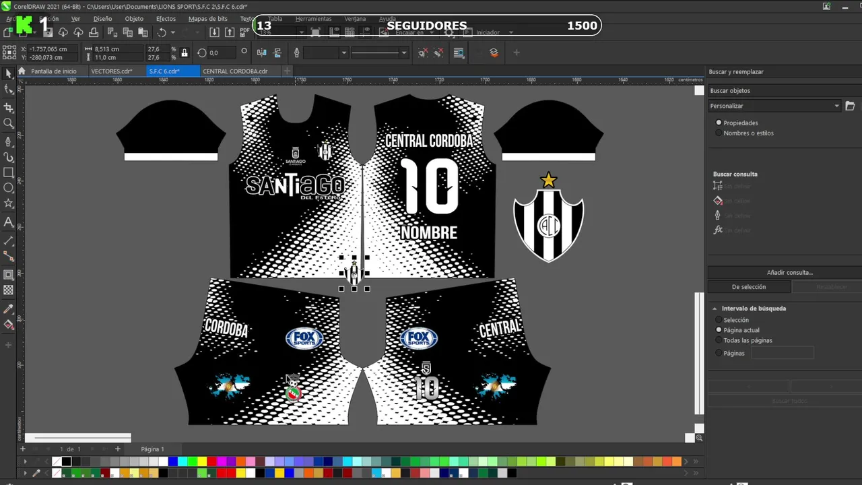Select the Zoom tool in toolbox

point(8,123)
